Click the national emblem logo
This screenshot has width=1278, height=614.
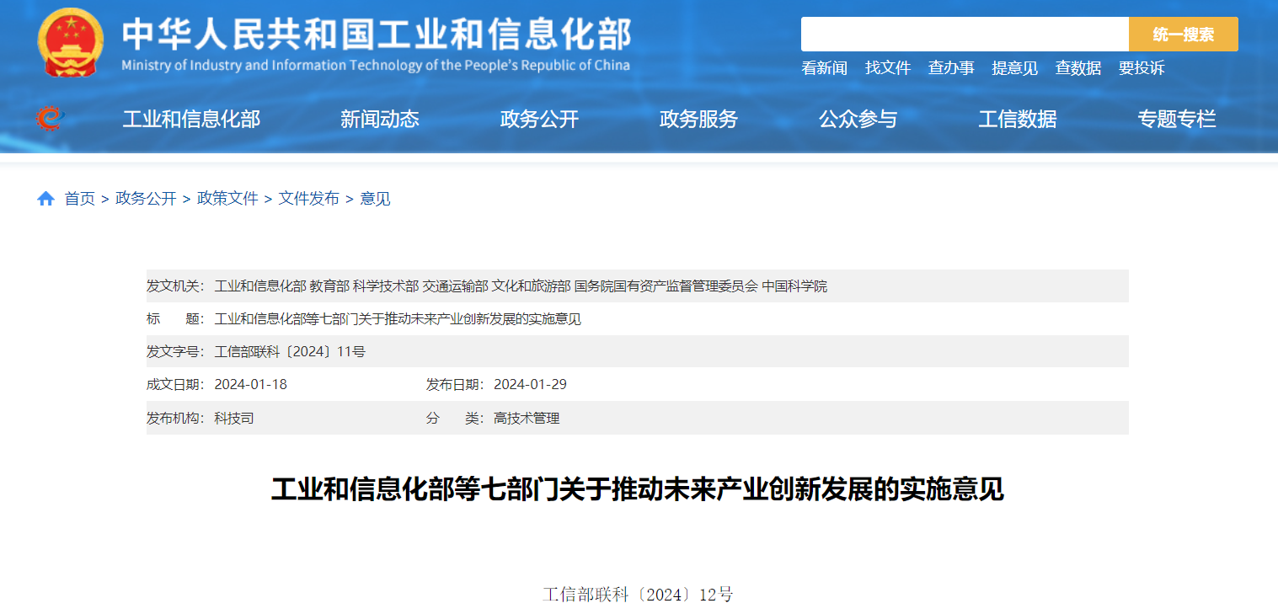point(71,42)
